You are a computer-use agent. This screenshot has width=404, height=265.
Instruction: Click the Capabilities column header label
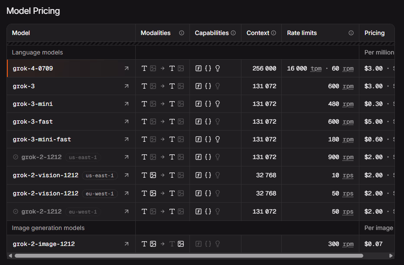[x=212, y=33]
